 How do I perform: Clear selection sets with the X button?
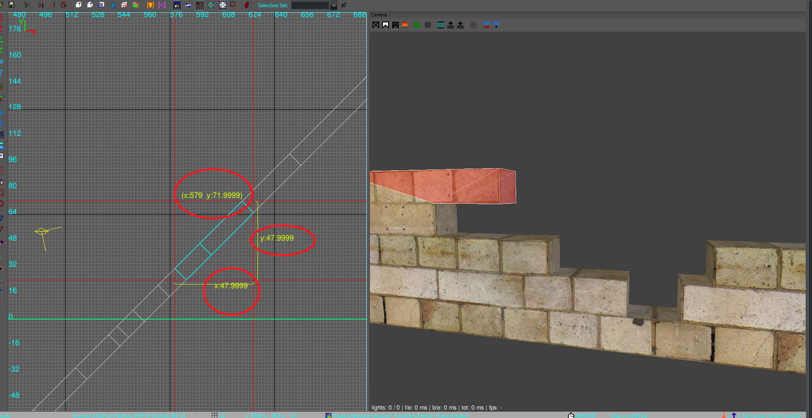click(x=344, y=5)
